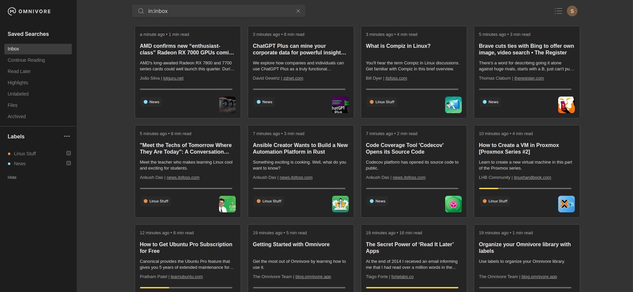Click the Proxmox article reading progress bar
The image size is (633, 292).
[525, 188]
